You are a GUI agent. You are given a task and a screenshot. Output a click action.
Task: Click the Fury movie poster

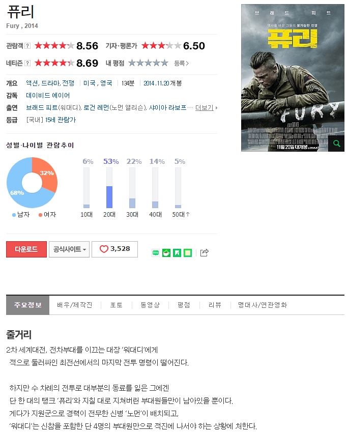[293, 78]
